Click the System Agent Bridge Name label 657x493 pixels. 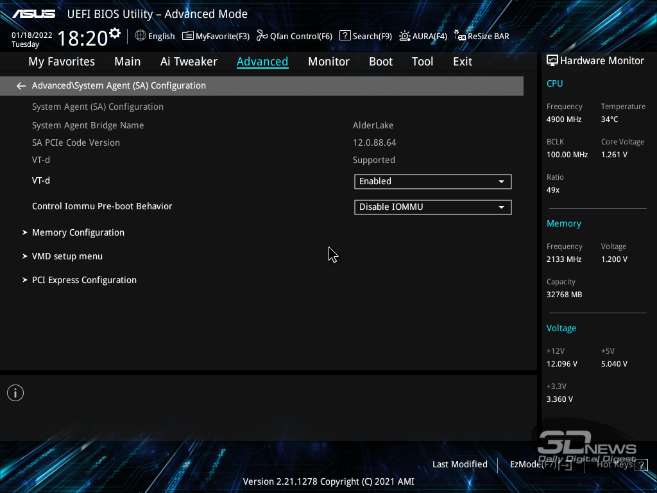88,125
